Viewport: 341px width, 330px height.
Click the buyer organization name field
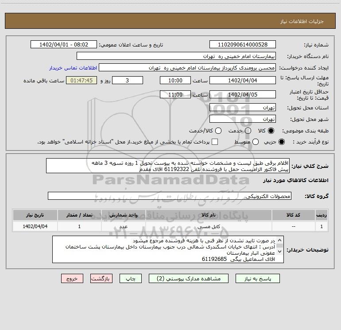tap(176, 56)
